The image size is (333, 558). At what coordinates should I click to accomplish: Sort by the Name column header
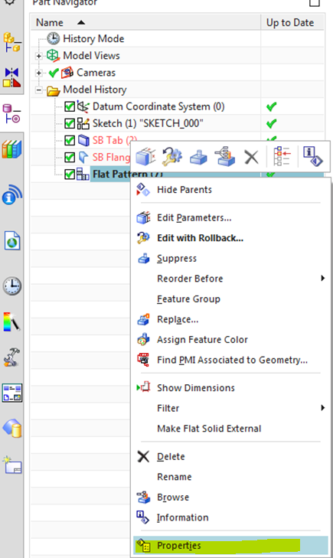(145, 22)
